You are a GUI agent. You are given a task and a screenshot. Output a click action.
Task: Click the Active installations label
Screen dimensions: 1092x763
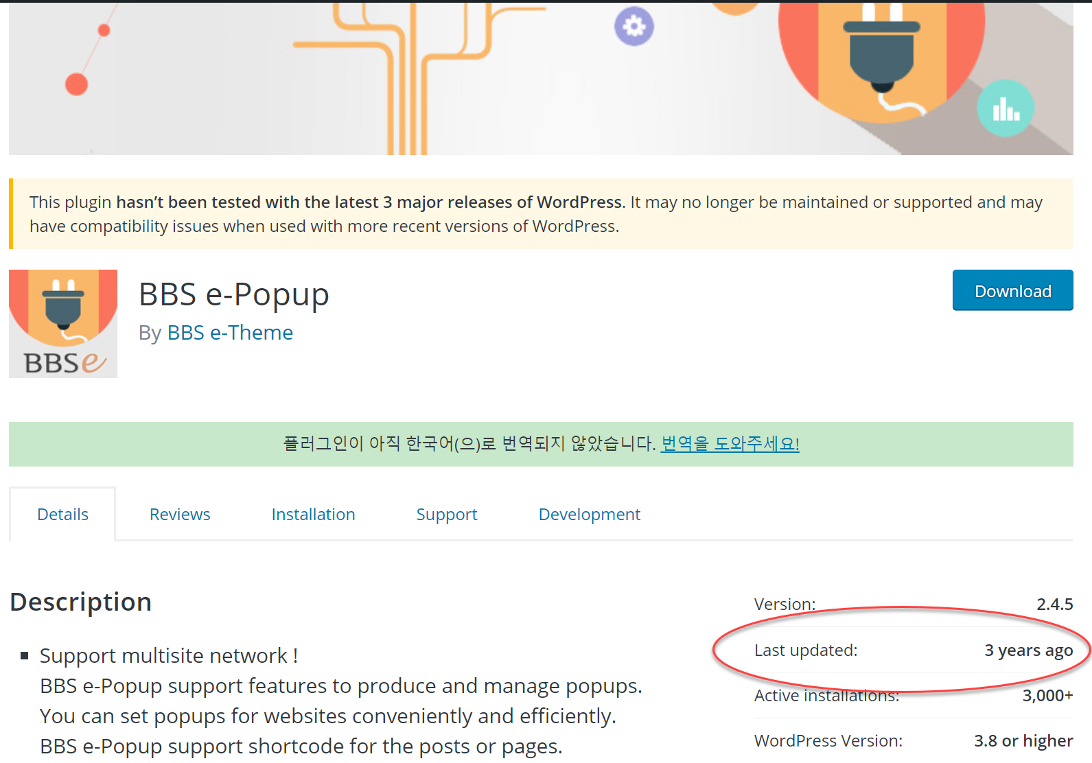click(826, 696)
